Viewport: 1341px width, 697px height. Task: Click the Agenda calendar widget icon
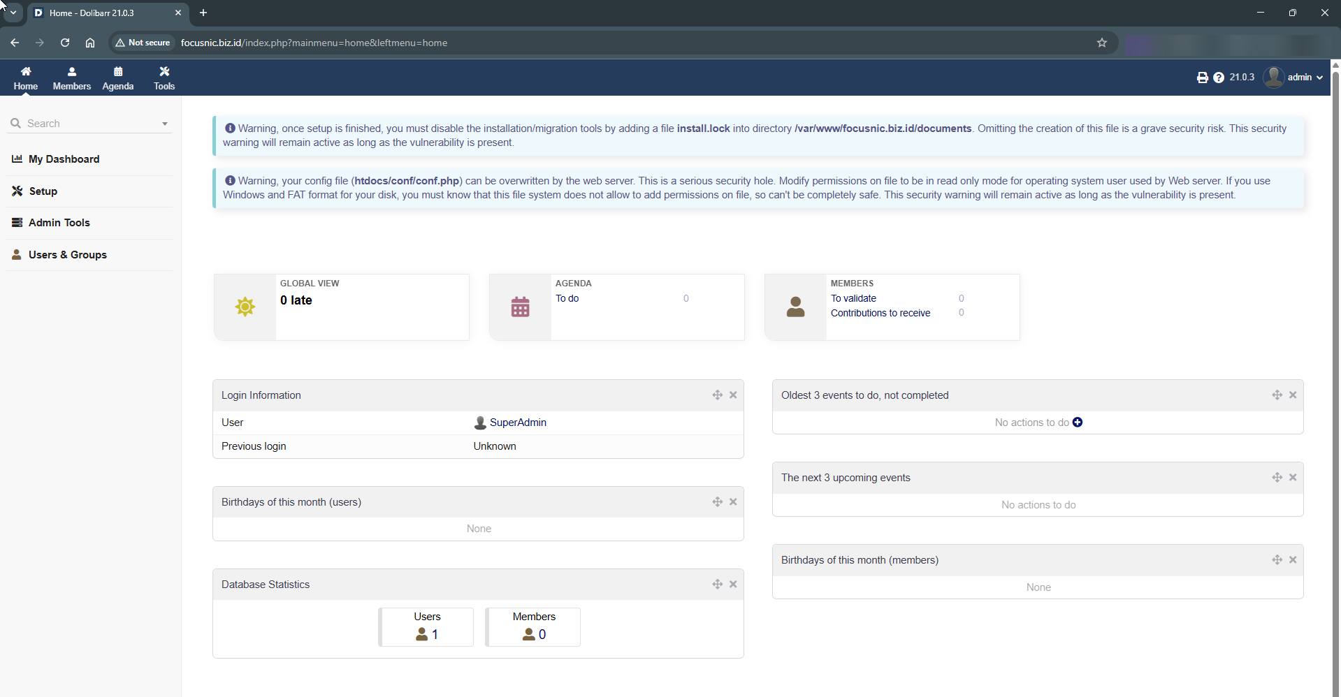pyautogui.click(x=520, y=307)
